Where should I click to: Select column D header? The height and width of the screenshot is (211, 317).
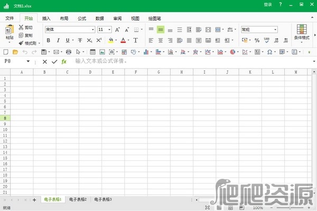90,72
